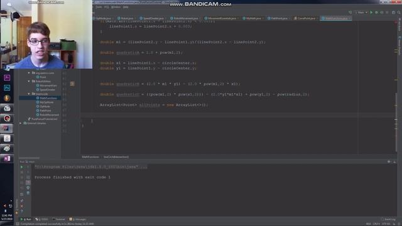Open the CurvePoint.java editor tab
Screen dimensions: 402x226
pos(305,18)
